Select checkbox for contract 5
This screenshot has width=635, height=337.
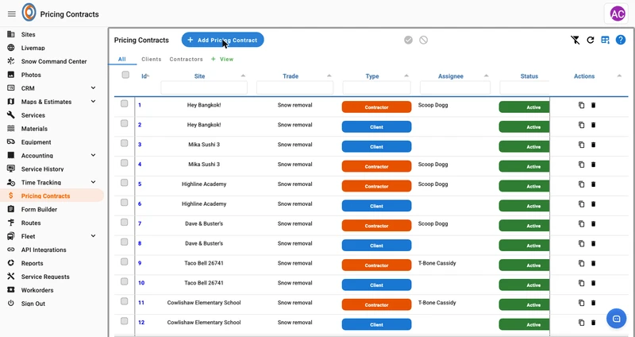click(x=125, y=183)
